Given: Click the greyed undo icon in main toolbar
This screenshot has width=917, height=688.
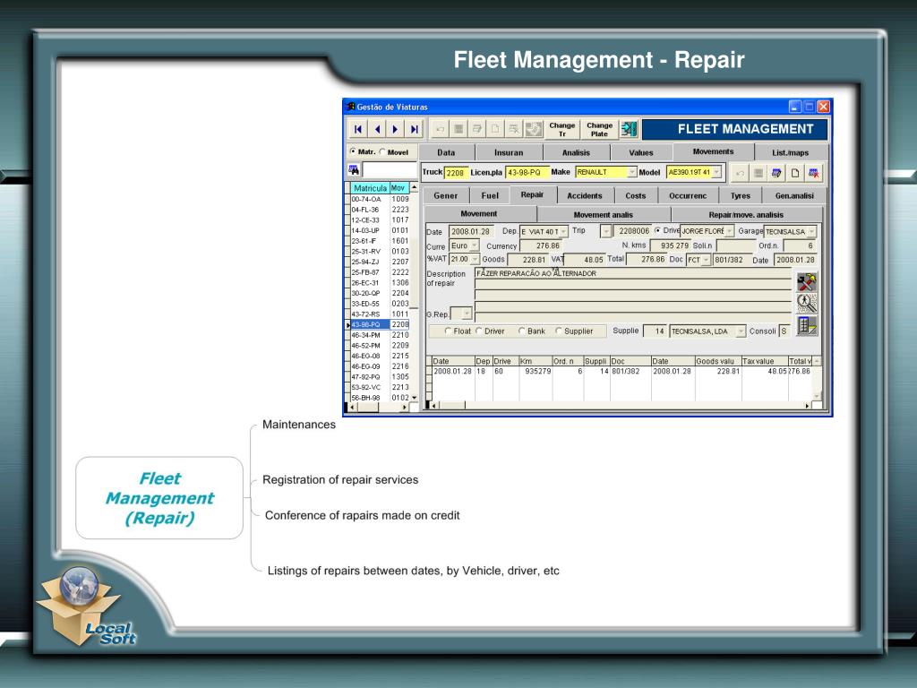Looking at the screenshot, I should click(441, 129).
